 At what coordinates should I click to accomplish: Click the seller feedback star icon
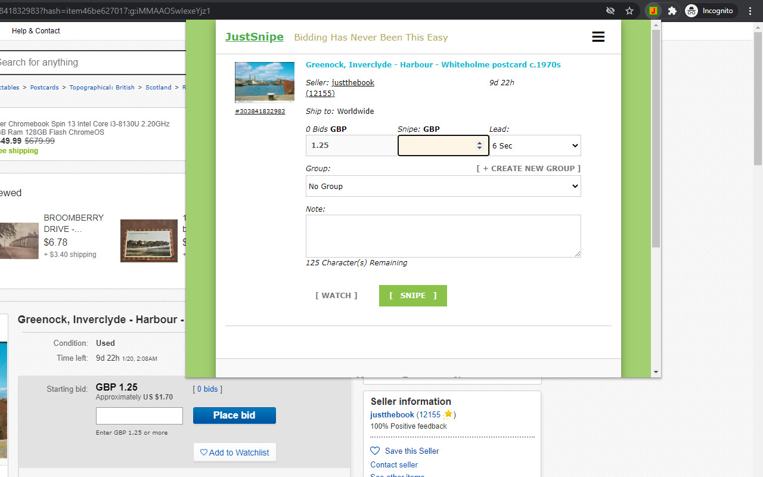(x=447, y=414)
